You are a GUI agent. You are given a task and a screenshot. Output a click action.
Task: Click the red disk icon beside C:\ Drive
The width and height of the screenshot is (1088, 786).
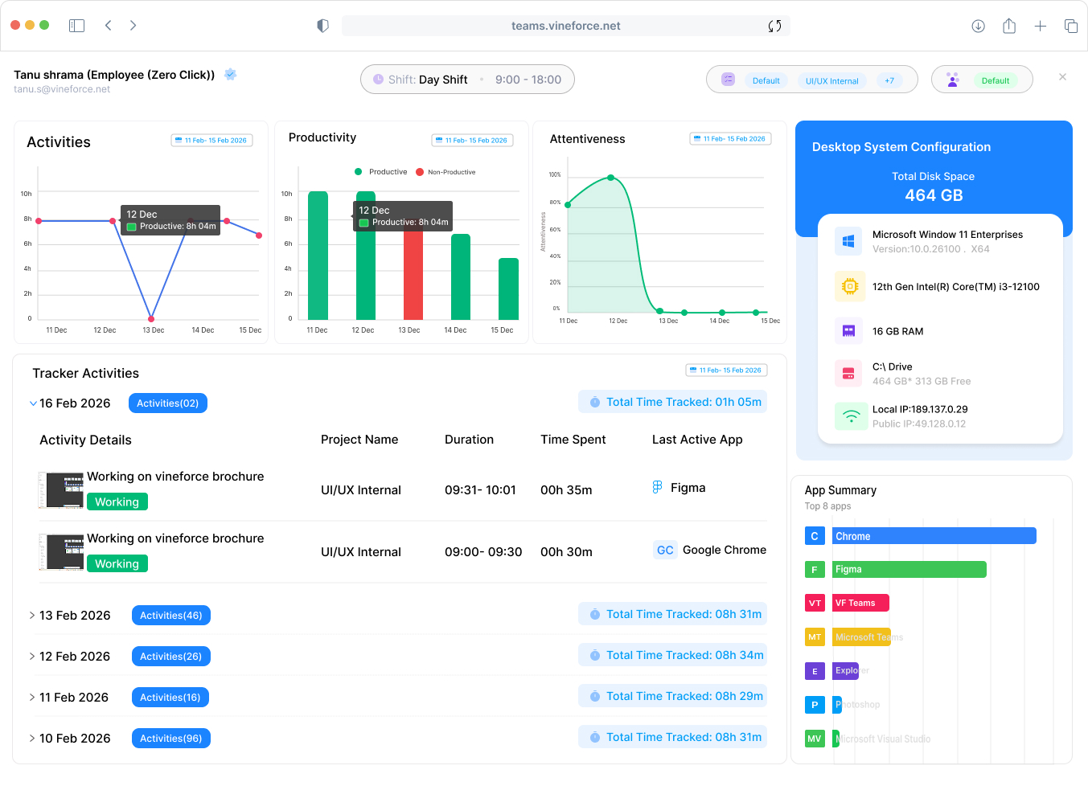click(x=851, y=373)
